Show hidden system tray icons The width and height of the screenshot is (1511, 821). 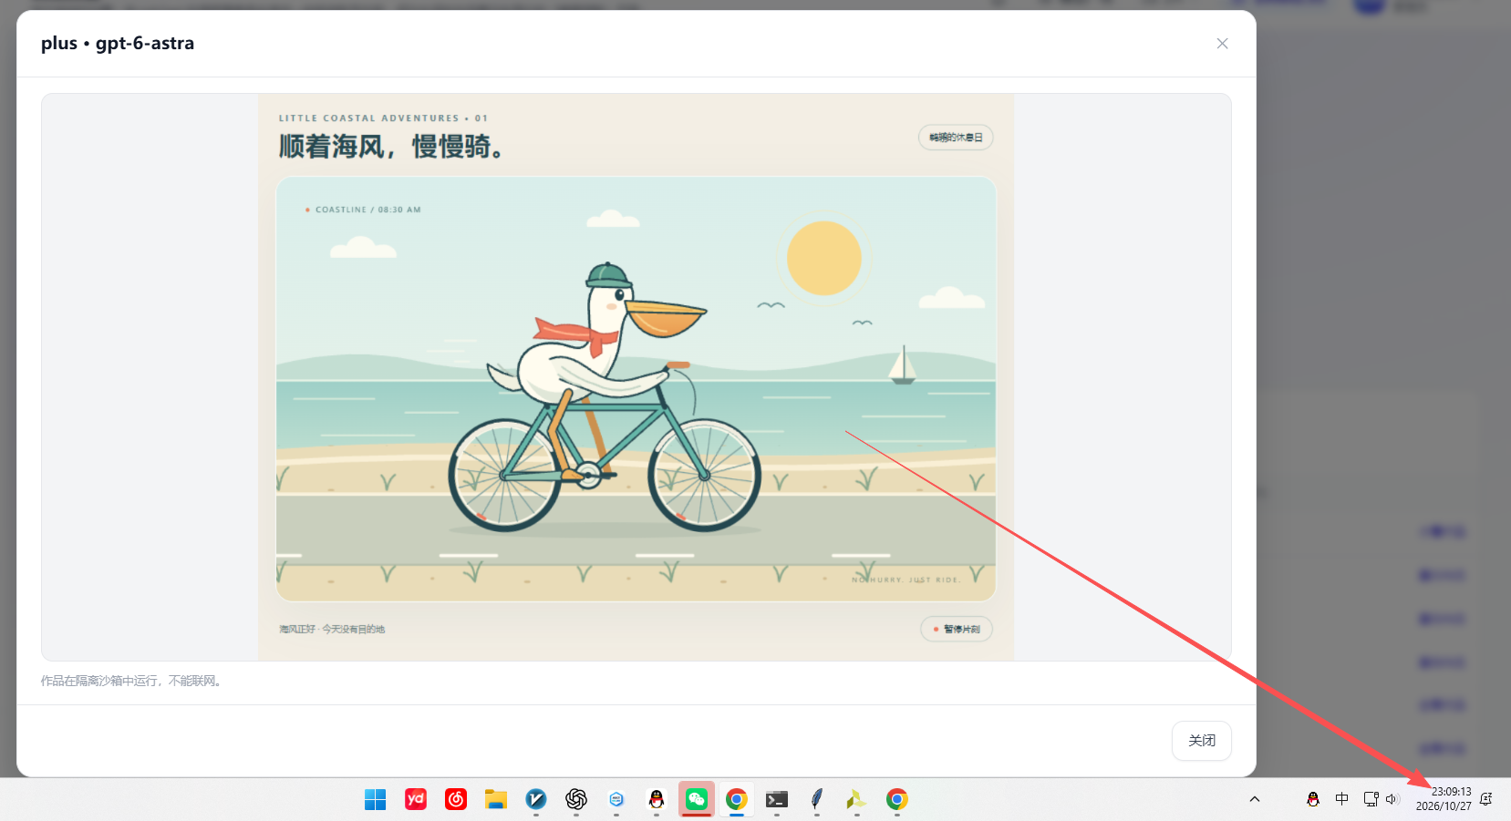click(1255, 799)
